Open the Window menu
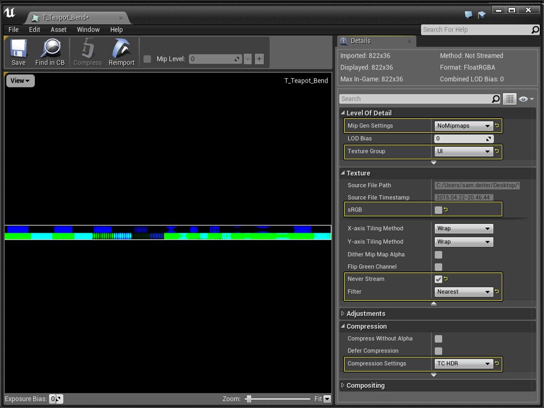This screenshot has width=544, height=408. point(88,30)
